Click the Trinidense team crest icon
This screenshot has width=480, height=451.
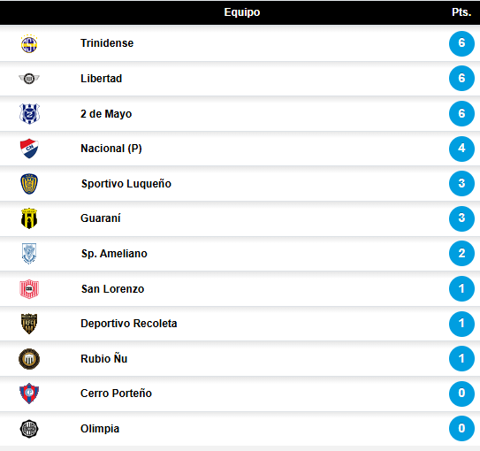coord(29,44)
